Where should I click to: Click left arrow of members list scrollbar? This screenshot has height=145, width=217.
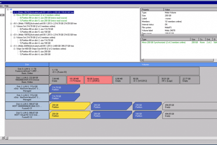[142, 60]
